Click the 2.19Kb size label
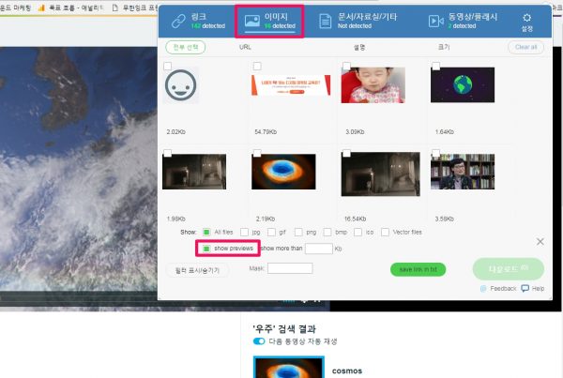Image resolution: width=563 pixels, height=378 pixels. (266, 219)
